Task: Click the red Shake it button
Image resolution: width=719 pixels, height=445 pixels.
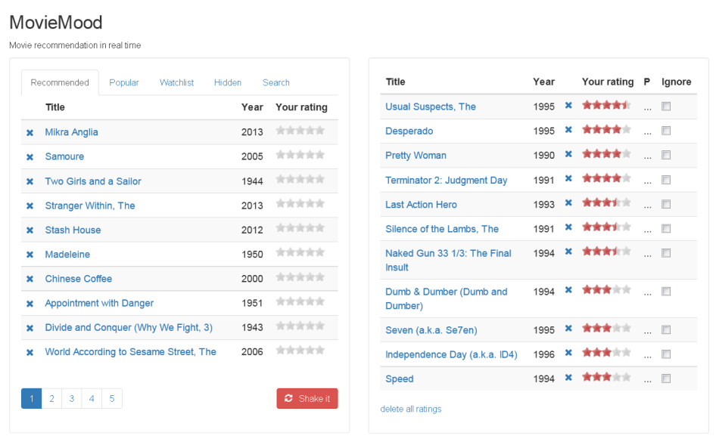Action: pos(307,398)
